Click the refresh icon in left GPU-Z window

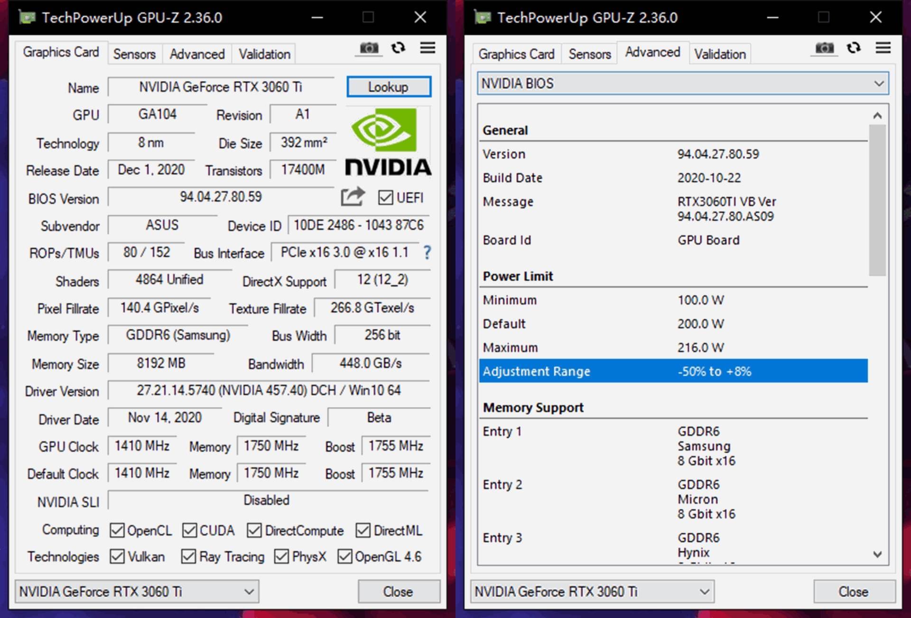(x=398, y=47)
